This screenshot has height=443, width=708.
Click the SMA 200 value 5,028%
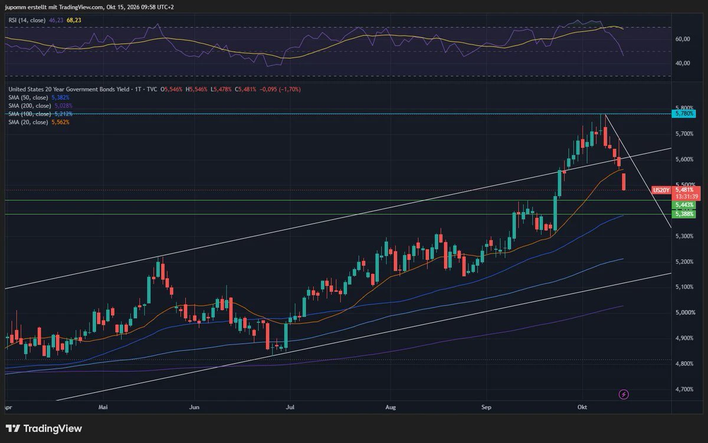point(63,106)
